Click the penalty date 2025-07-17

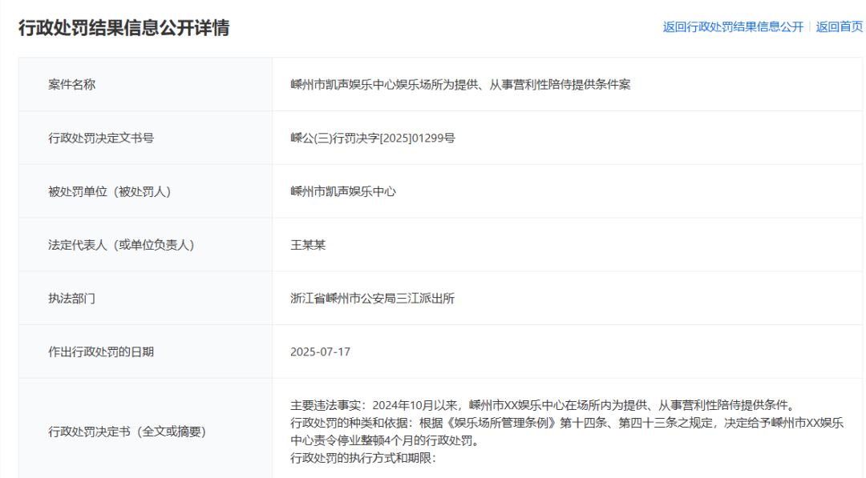(321, 351)
